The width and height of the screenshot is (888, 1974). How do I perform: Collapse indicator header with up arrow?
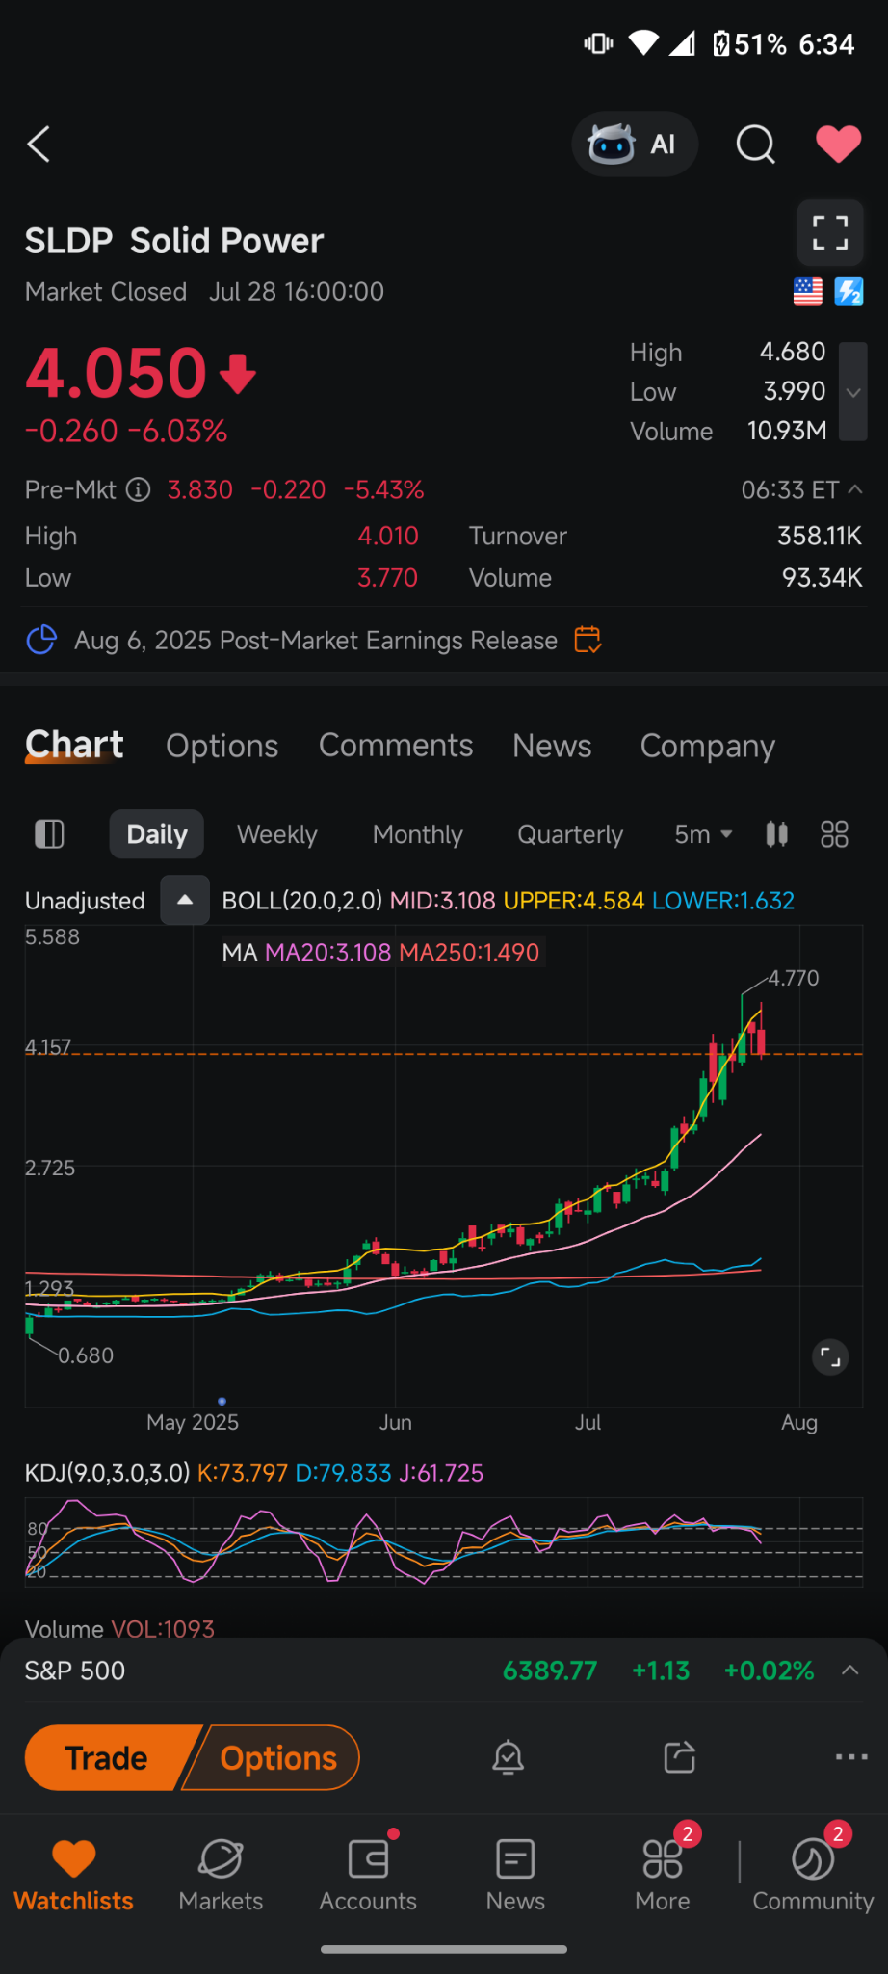pos(185,900)
